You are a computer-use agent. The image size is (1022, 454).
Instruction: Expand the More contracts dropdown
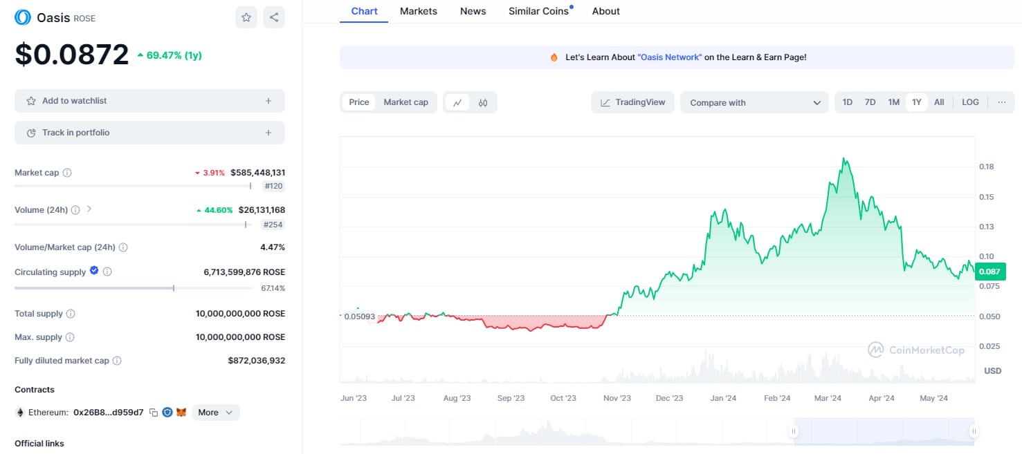(216, 413)
